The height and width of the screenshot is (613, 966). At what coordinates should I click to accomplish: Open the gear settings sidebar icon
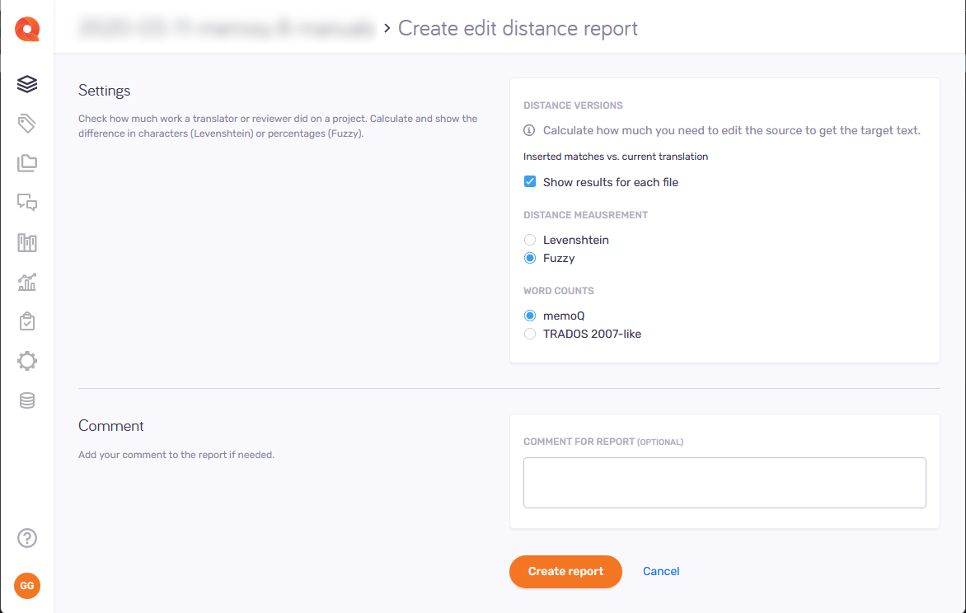27,361
